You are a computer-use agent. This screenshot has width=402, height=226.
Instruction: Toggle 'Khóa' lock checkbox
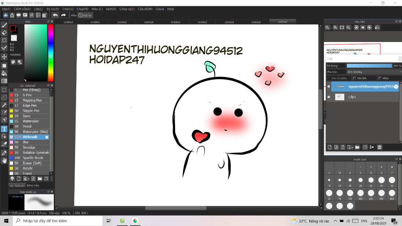pos(380,78)
